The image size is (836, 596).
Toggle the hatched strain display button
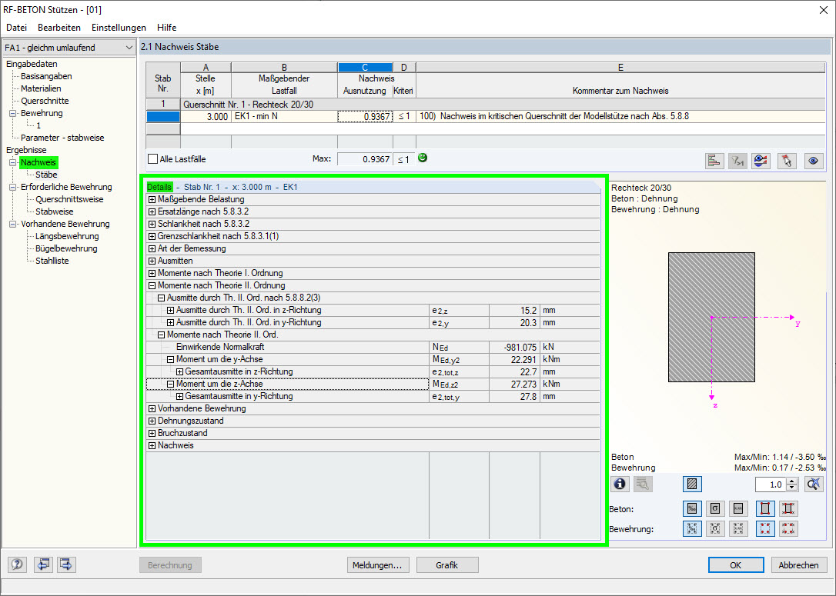[x=692, y=484]
